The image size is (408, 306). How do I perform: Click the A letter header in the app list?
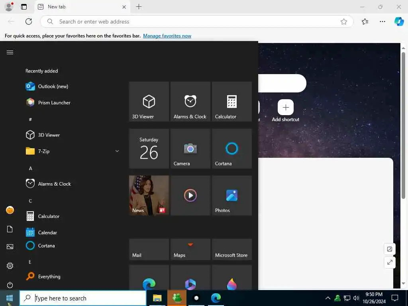tap(30, 169)
